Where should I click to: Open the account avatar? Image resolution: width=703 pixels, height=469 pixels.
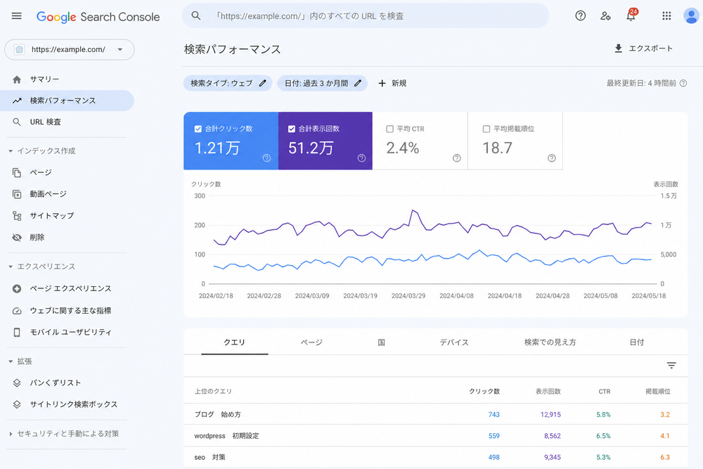coord(691,16)
